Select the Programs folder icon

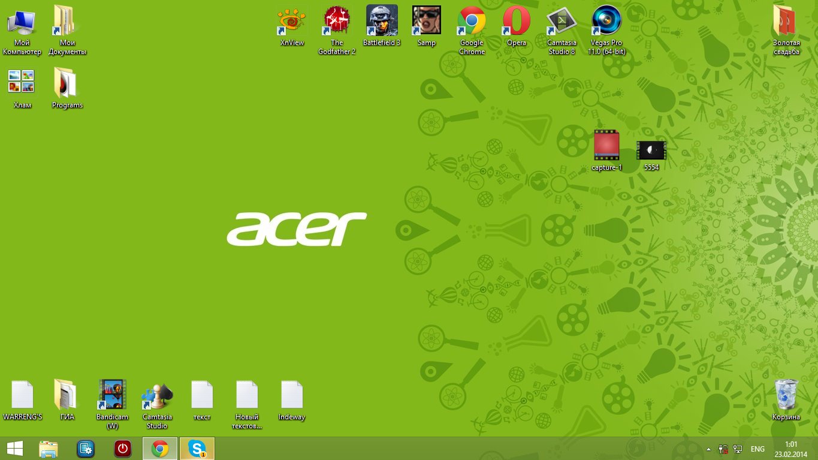pyautogui.click(x=67, y=88)
